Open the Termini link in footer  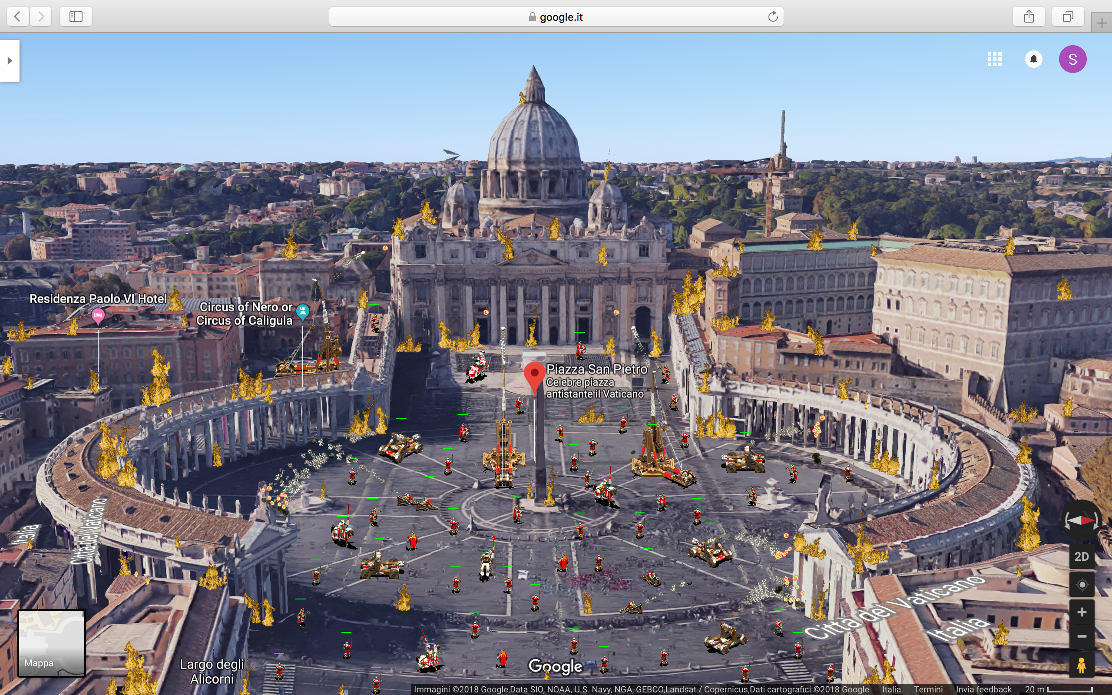928,689
